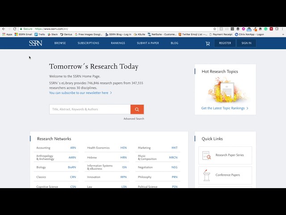Click the SSRN logo in header
This screenshot has width=286, height=215.
pos(36,43)
